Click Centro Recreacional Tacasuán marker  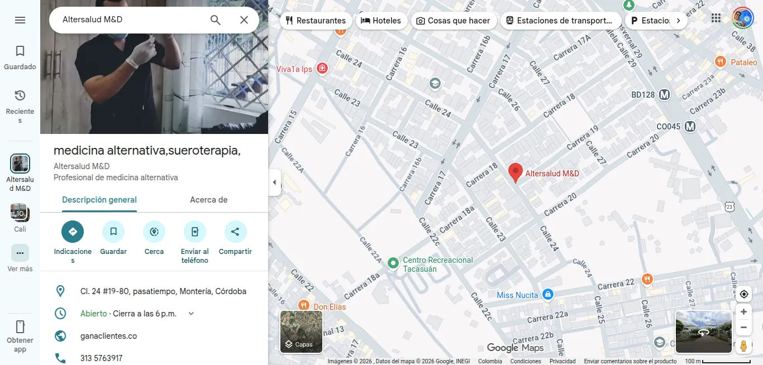point(393,262)
